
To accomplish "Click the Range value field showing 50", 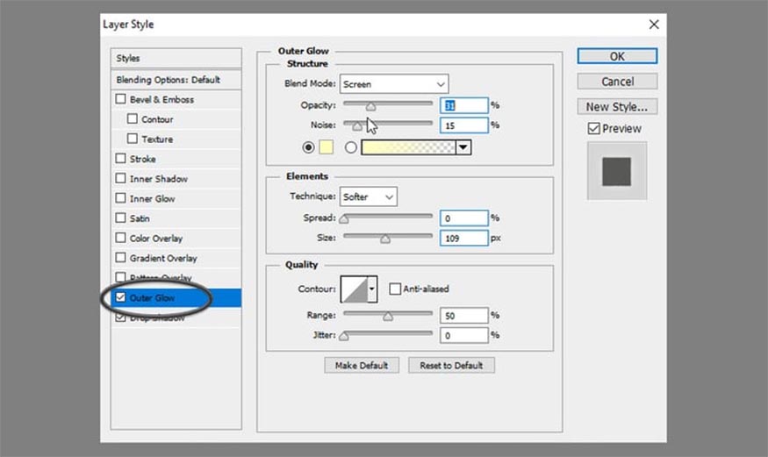I will tap(463, 316).
